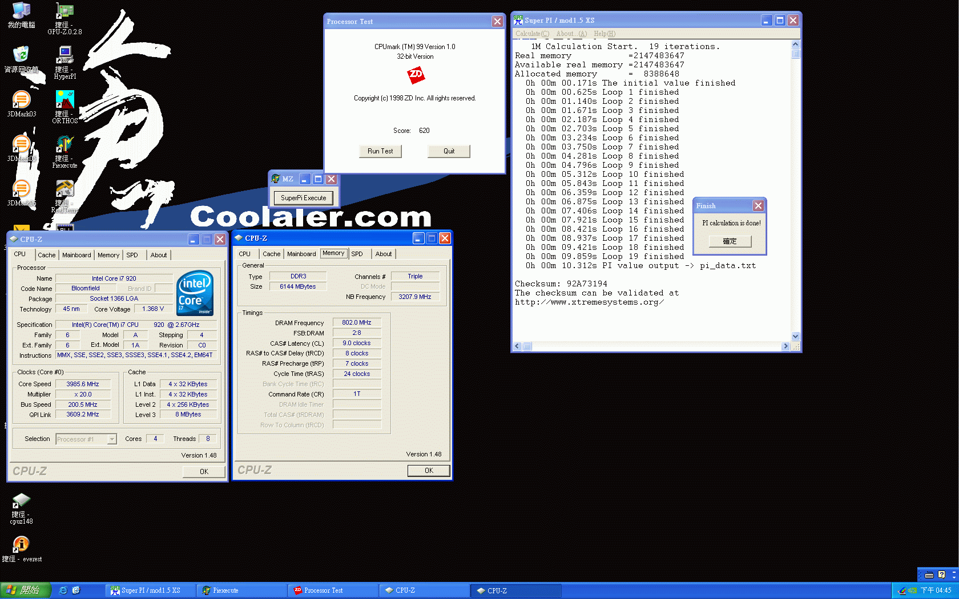Click the NB Frequency value 3207.9 MHz
The height and width of the screenshot is (599, 959).
(x=415, y=297)
